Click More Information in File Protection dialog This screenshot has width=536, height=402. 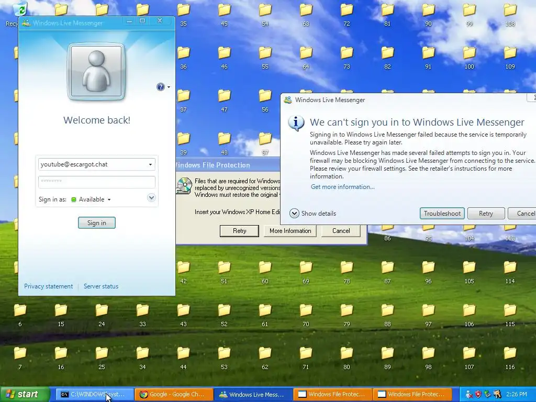click(x=290, y=231)
